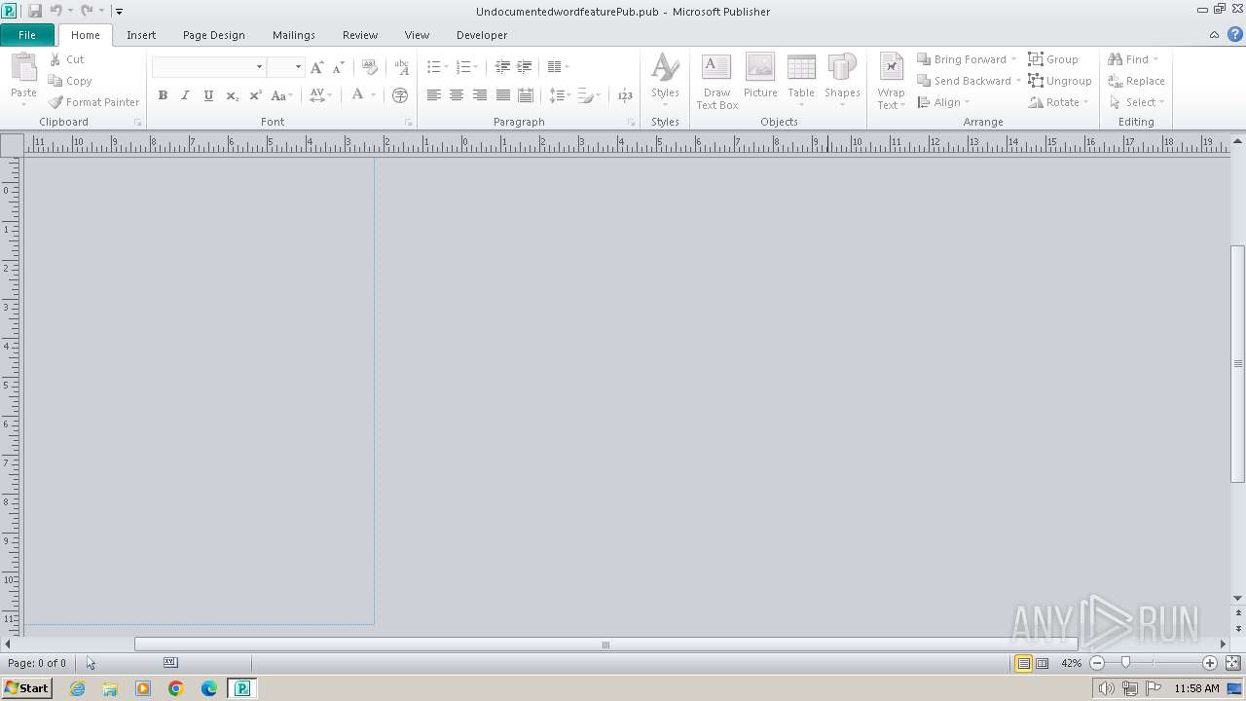Toggle Bold formatting
The image size is (1246, 701).
coord(163,95)
